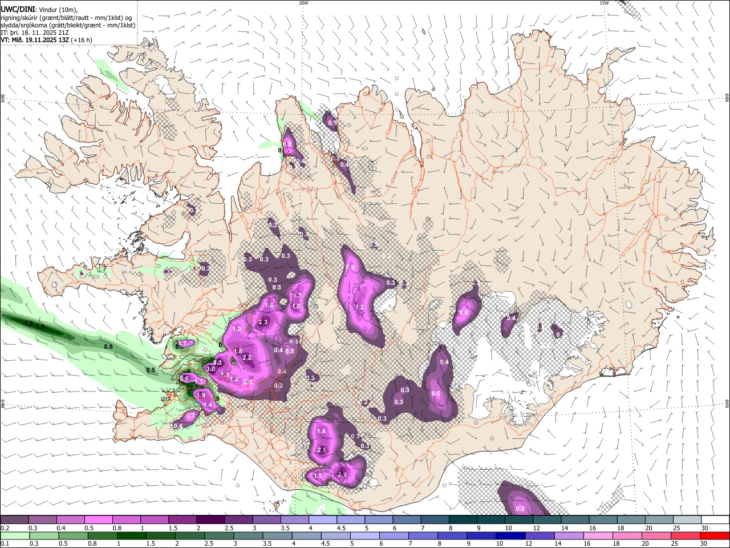Viewport: 730px width, 548px height.
Task: Click the 1.0 snowfall value on the map
Action: (x=237, y=329)
